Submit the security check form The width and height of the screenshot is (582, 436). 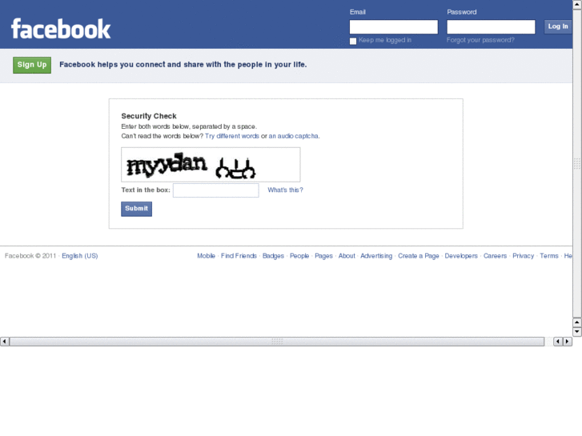137,209
